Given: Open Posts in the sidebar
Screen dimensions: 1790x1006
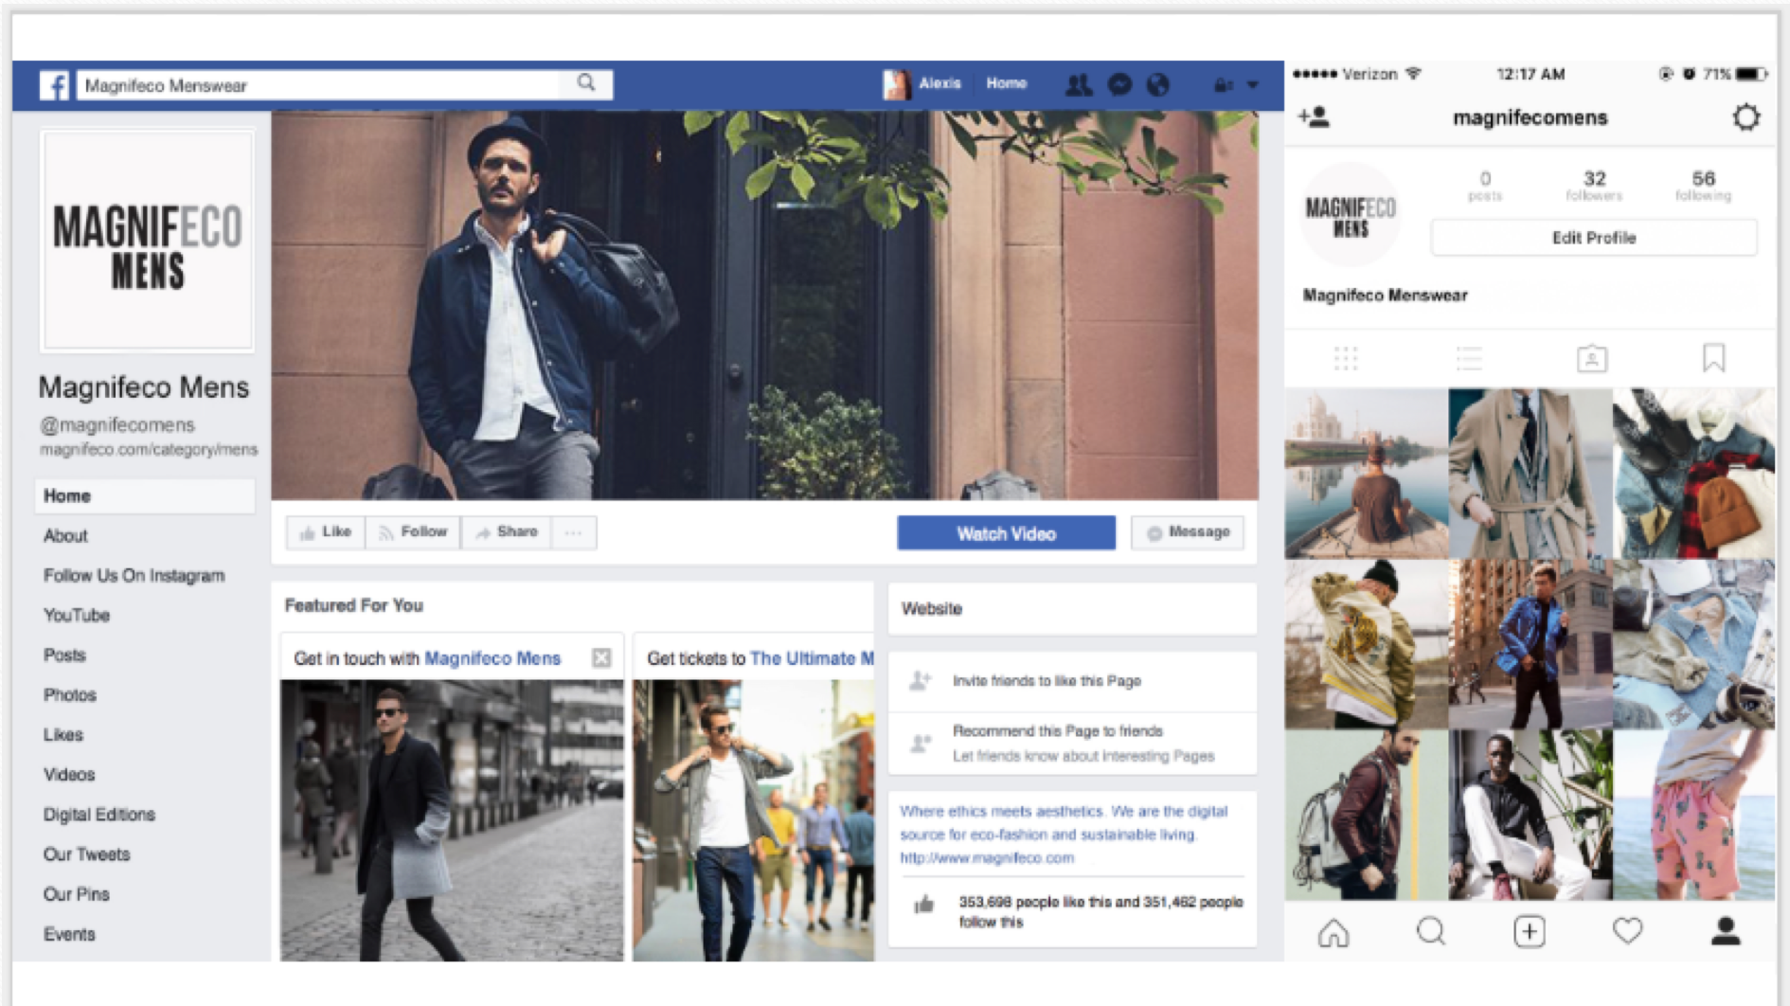Looking at the screenshot, I should click(64, 656).
